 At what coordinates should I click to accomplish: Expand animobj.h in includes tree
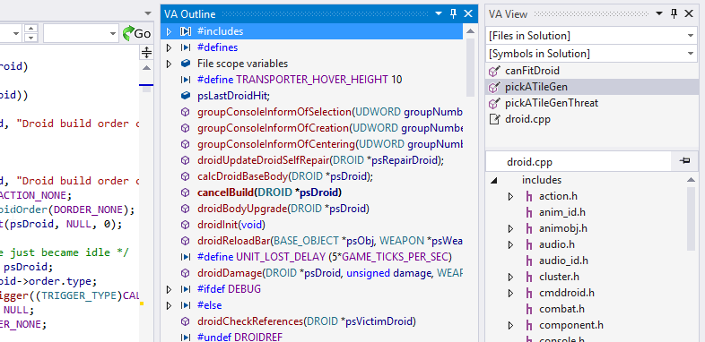pyautogui.click(x=510, y=228)
